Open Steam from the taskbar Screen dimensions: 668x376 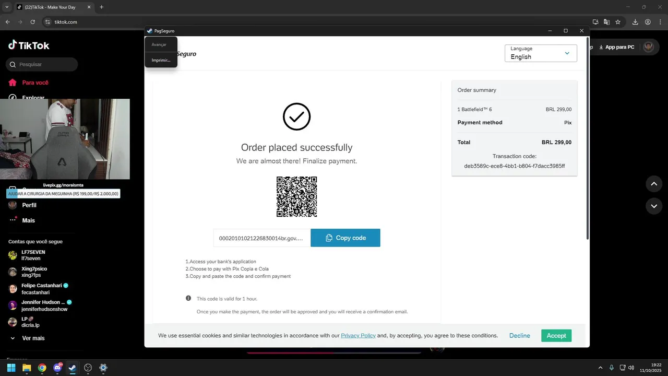tap(73, 368)
